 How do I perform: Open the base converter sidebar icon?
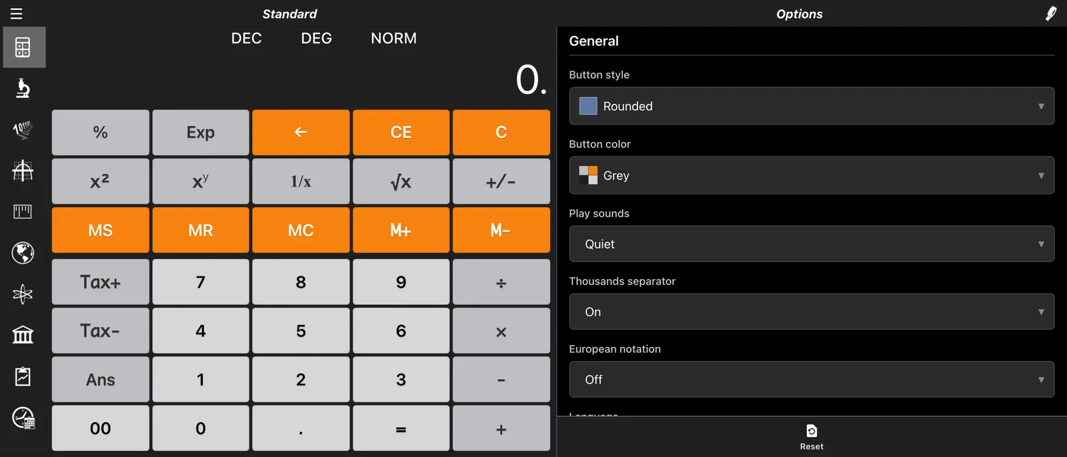pos(23,129)
